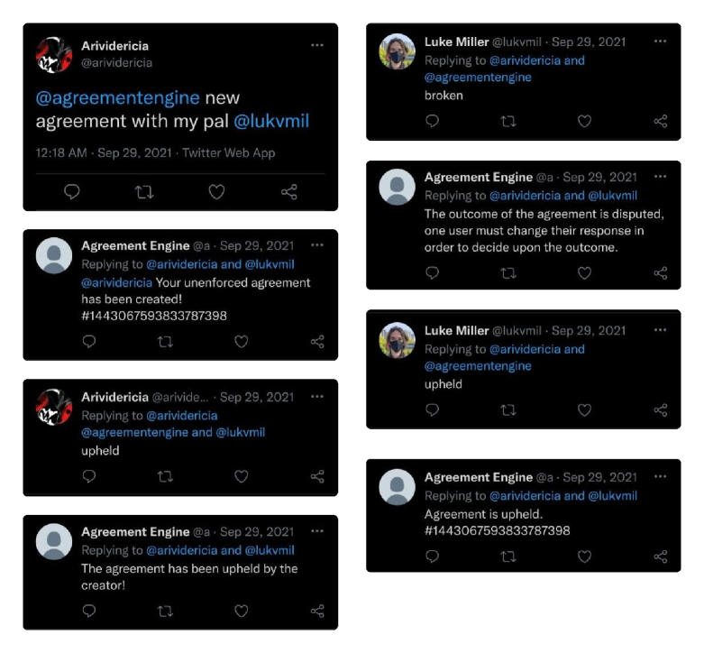Open Luke Miller's avatar on "broken" reply
This screenshot has height=653, width=704.
(397, 51)
